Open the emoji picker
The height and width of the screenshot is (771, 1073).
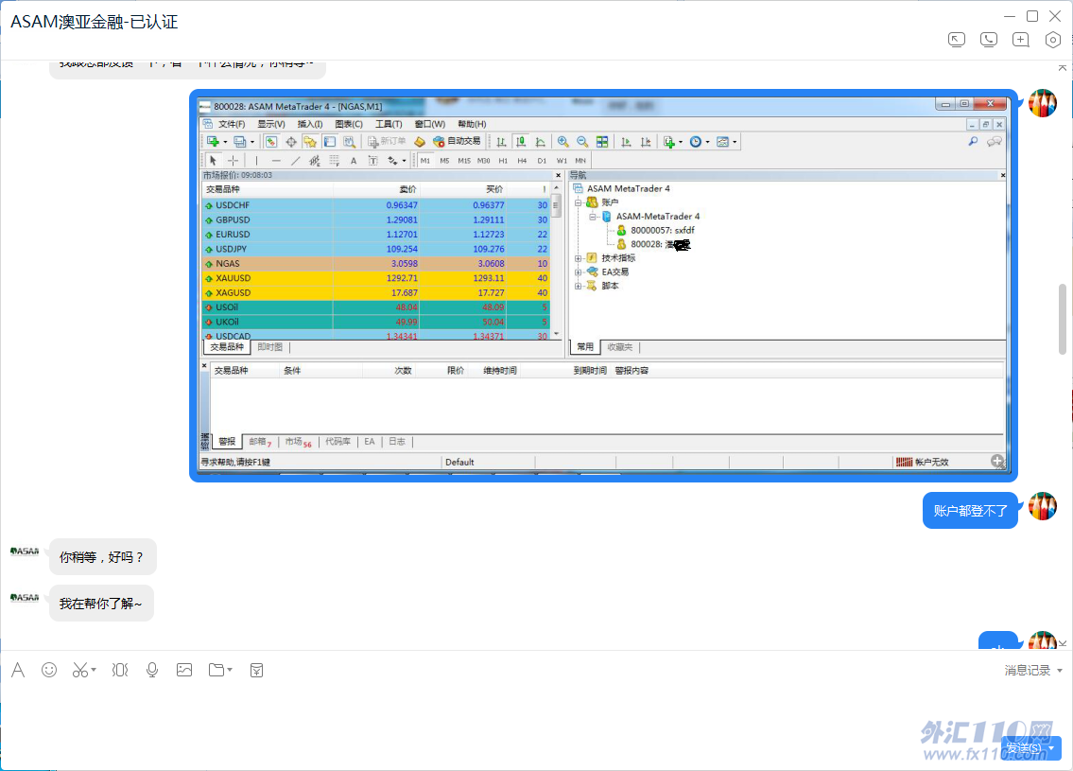point(49,670)
